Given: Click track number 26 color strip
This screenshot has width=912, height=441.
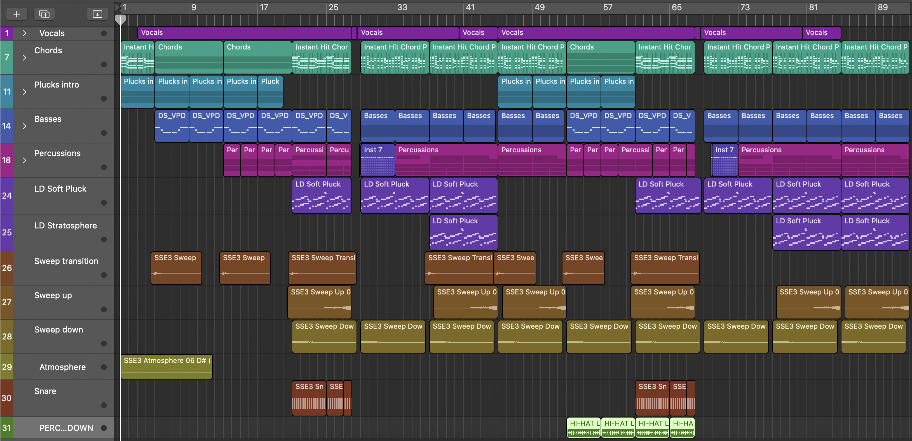Looking at the screenshot, I should point(6,268).
